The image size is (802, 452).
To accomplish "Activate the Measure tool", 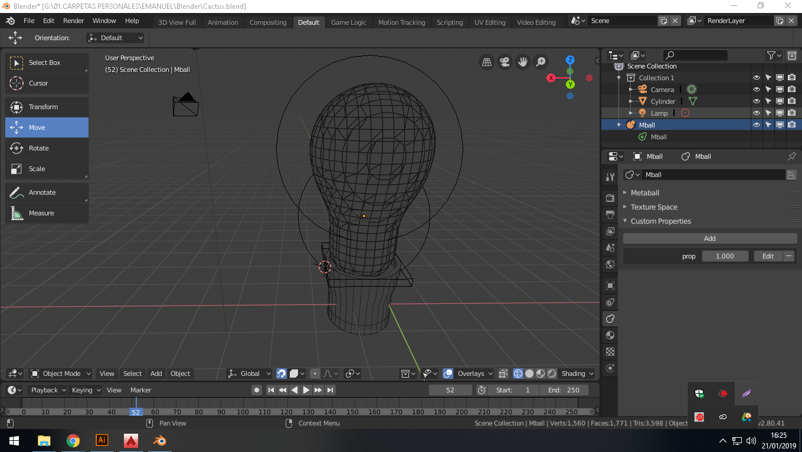I will (47, 213).
